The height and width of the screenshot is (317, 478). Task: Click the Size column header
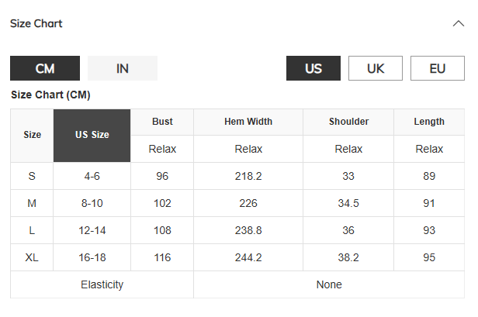32,135
